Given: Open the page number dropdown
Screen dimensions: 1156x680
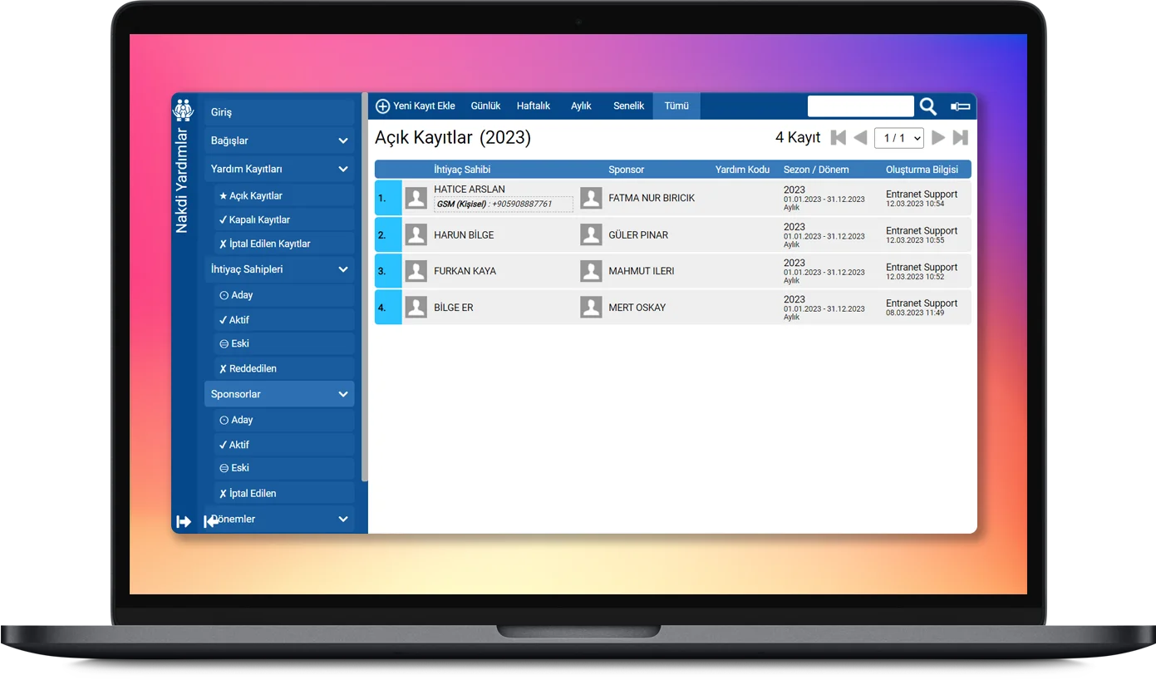Looking at the screenshot, I should coord(898,138).
